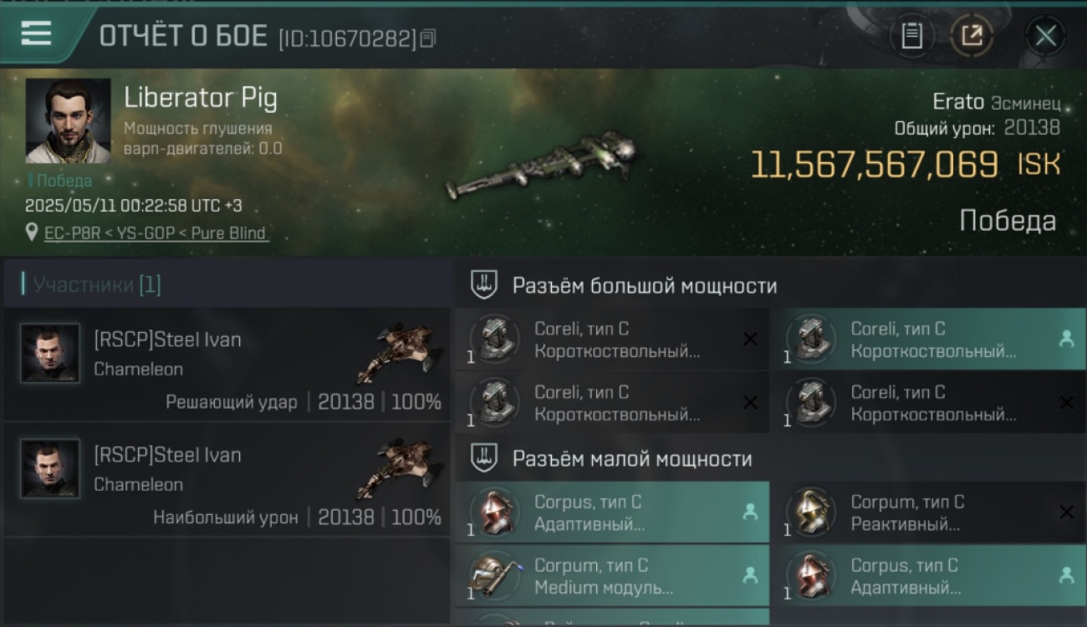Select first Coreli type C destroyed railgun

(x=612, y=339)
